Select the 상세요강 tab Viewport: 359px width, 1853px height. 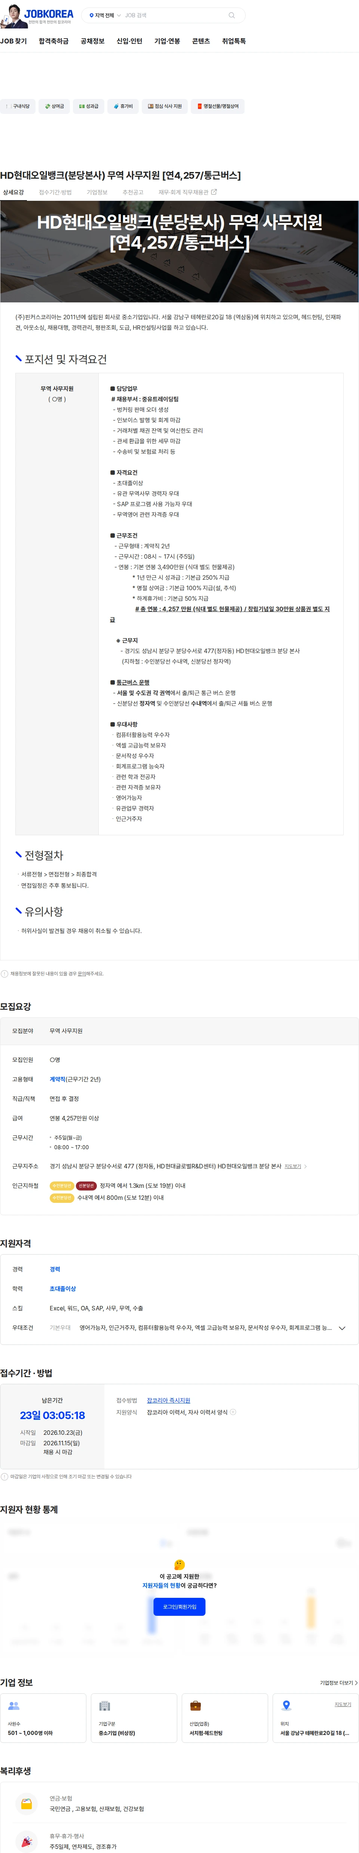pos(13,192)
